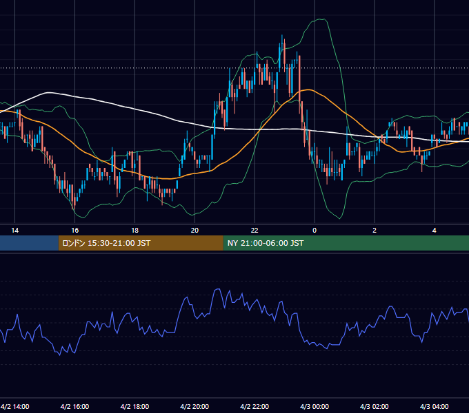This screenshot has height=413, width=469.
Task: Click the 20 hour axis label
Action: (x=194, y=231)
